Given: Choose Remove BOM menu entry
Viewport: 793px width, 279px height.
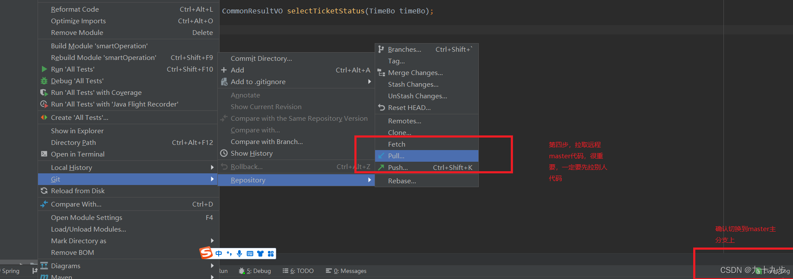Looking at the screenshot, I should [x=128, y=252].
